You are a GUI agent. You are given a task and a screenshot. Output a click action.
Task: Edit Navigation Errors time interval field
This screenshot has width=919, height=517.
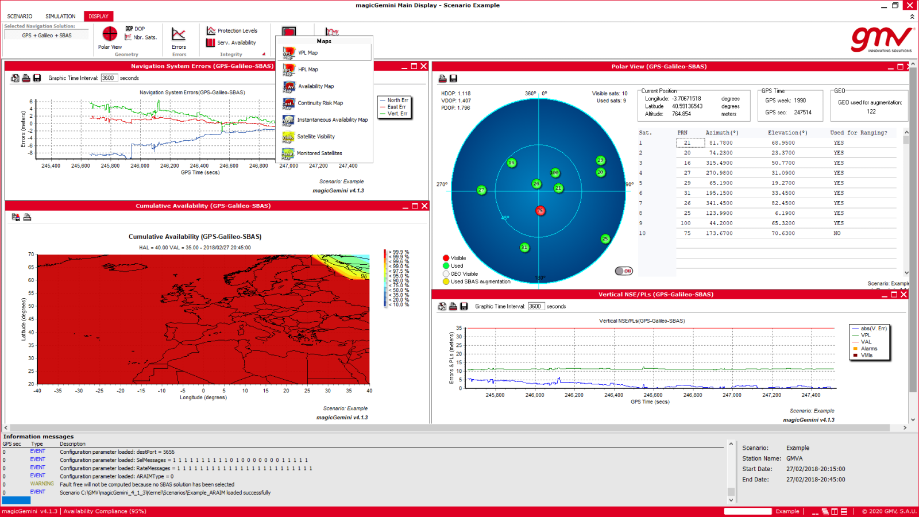click(x=109, y=78)
